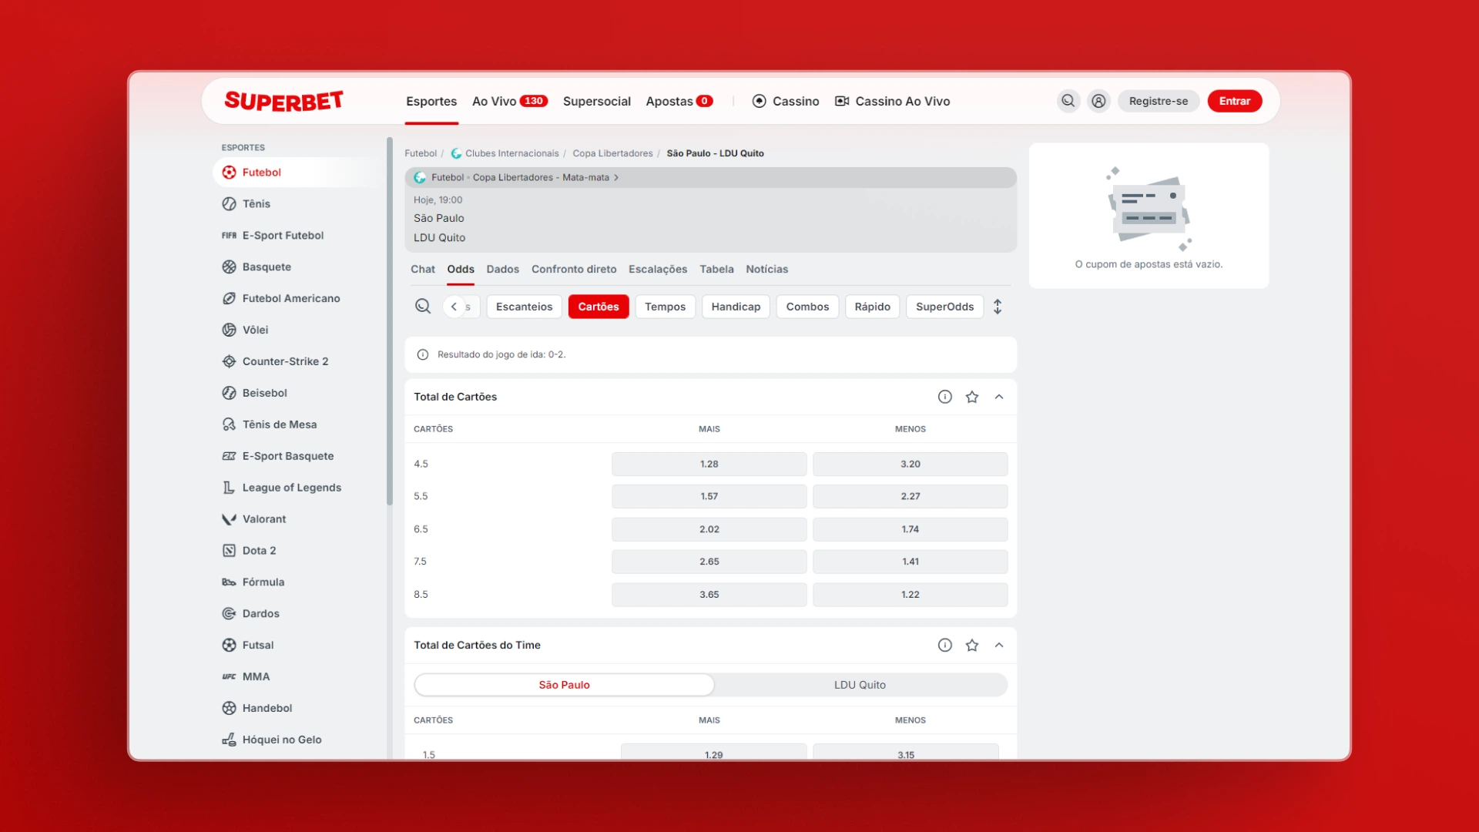The width and height of the screenshot is (1479, 832).
Task: Search markets with the magnifier beside filters
Action: (x=423, y=307)
